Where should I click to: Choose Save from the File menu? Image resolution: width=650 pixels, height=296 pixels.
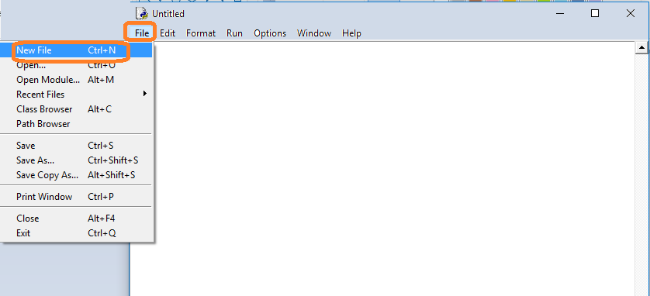(76, 146)
